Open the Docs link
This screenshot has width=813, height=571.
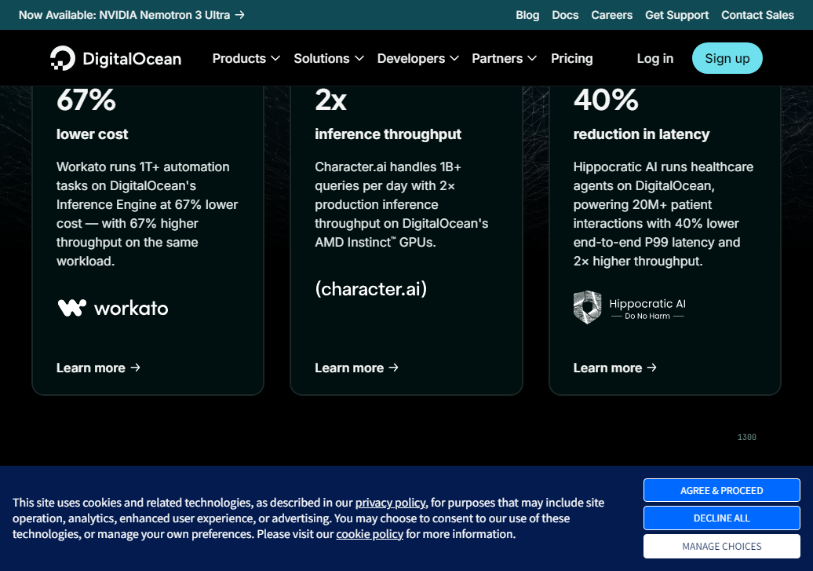565,15
